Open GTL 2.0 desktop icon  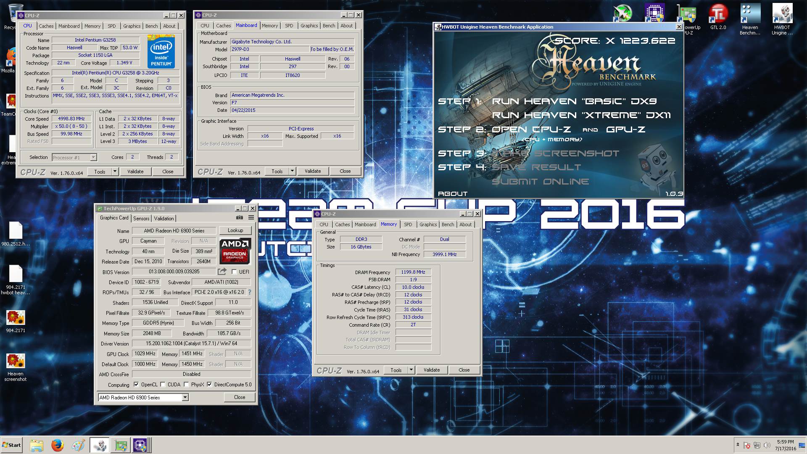718,17
